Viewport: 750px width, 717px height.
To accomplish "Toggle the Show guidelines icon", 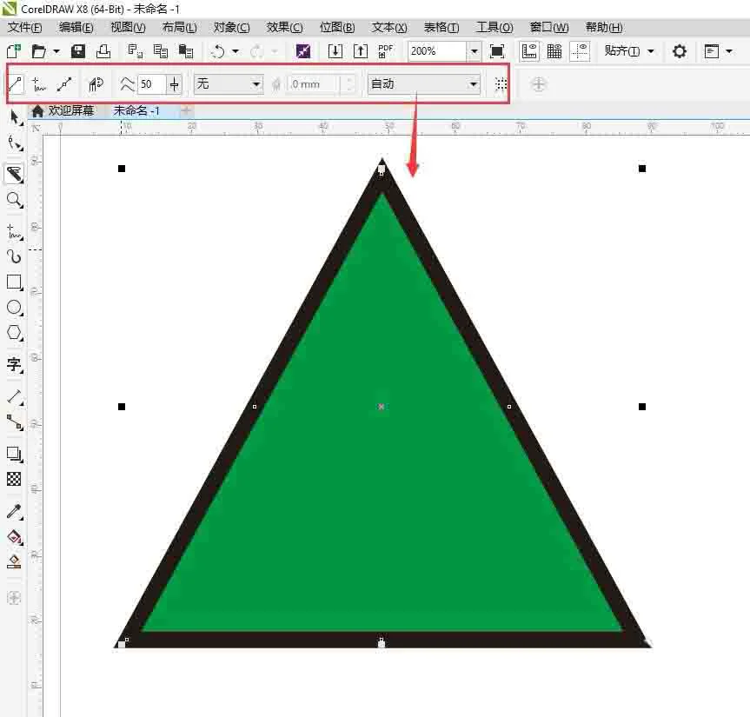I will (x=580, y=51).
